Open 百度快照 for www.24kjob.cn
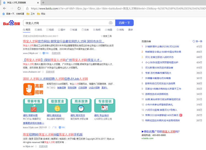This screenshot has height=150, width=206. tap(56, 53)
